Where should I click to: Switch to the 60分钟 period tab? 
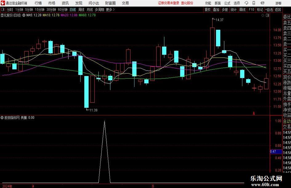[63, 10]
